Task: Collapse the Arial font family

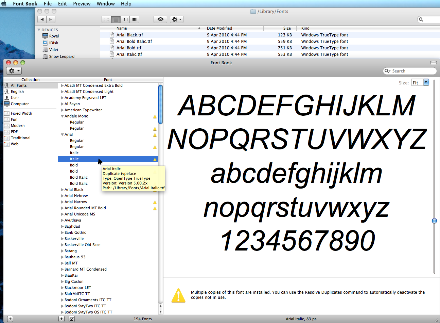Action: (62, 134)
